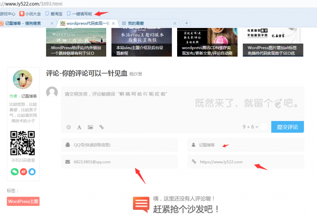Open a new browser tab
The image size is (317, 215).
pyautogui.click(x=186, y=23)
